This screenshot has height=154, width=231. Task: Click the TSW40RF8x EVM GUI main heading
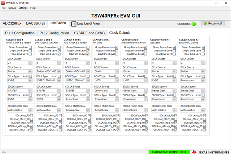(115, 16)
